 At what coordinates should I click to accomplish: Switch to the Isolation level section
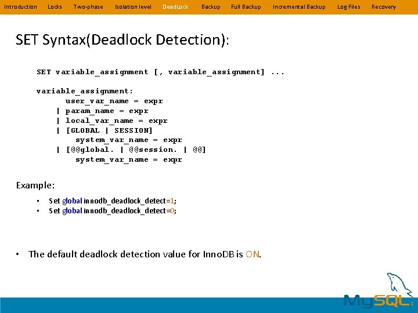133,7
